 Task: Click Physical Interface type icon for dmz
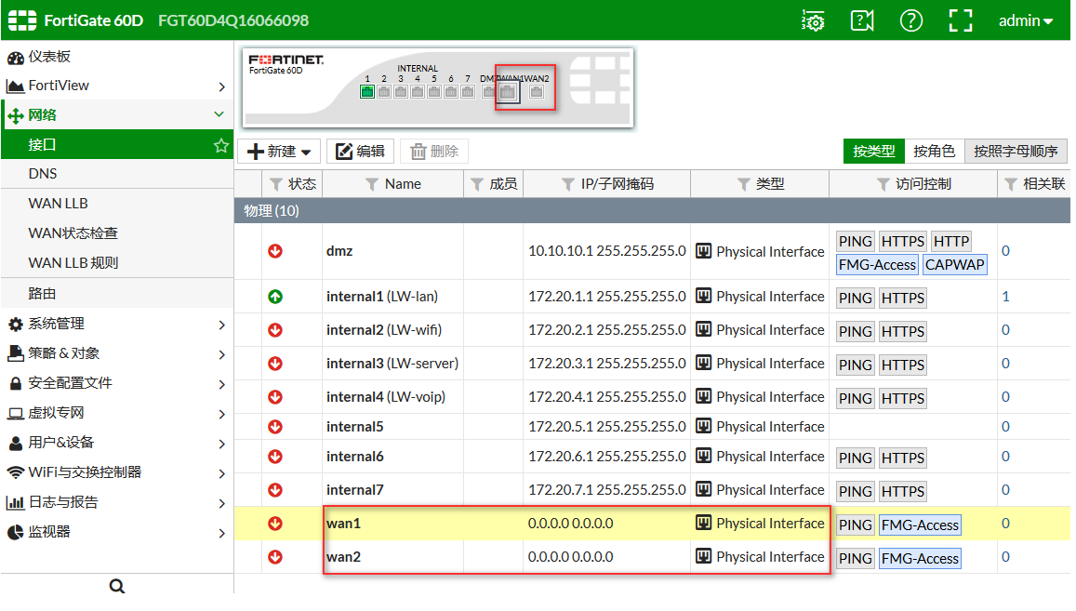pos(703,250)
